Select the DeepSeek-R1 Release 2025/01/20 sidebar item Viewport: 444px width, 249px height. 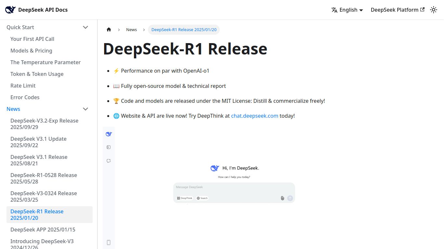point(37,215)
